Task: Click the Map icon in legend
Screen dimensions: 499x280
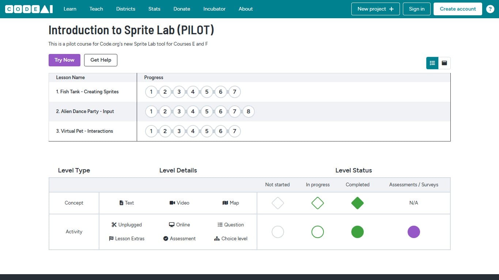Action: coord(225,203)
